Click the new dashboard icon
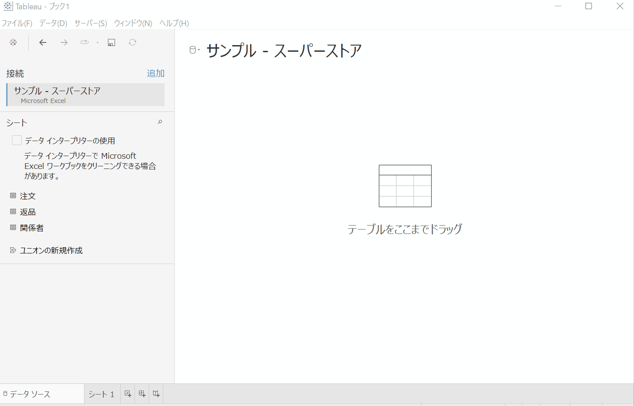The height and width of the screenshot is (406, 634). (142, 394)
